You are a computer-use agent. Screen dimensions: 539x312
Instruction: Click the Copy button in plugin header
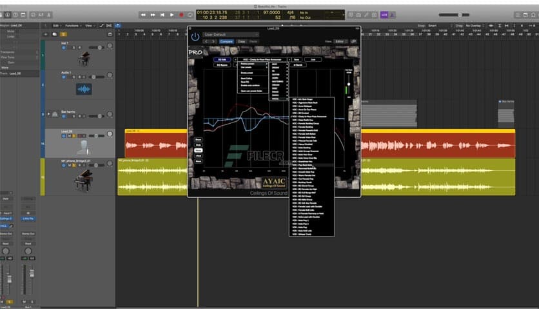pyautogui.click(x=242, y=41)
